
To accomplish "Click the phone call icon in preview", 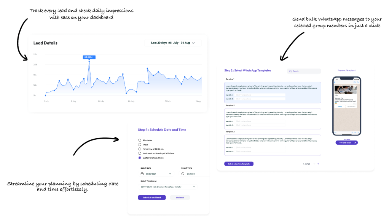I will click(357, 82).
